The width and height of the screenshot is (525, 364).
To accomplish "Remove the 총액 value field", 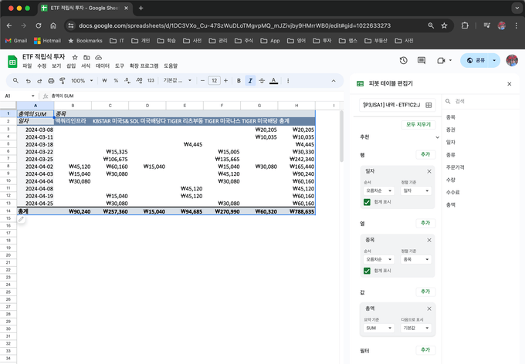I will 429,308.
